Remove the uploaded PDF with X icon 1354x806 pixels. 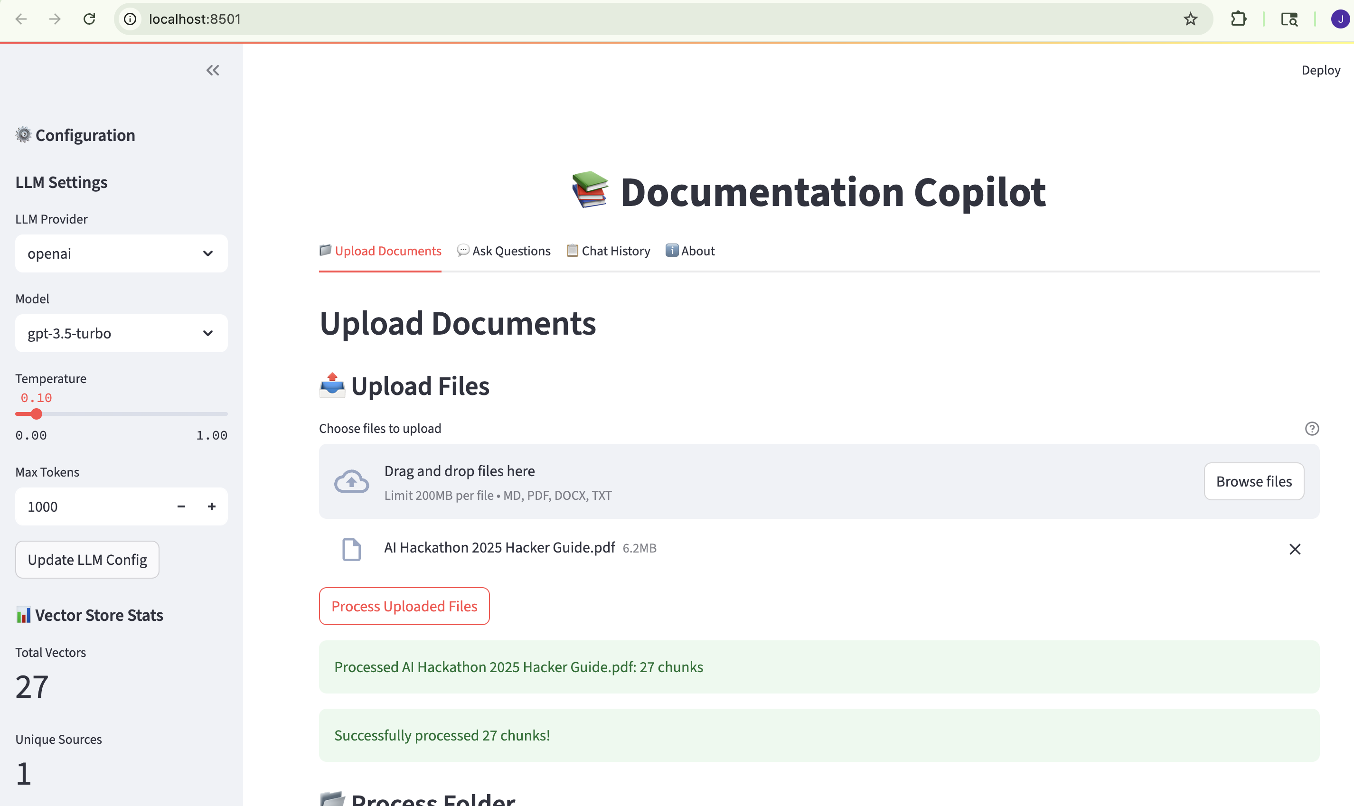(1295, 549)
